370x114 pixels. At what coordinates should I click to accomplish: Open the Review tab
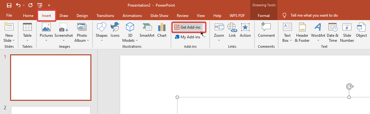[183, 16]
